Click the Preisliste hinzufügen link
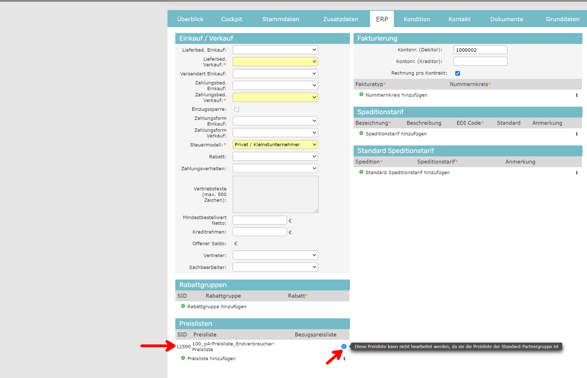The image size is (587, 378). coord(211,359)
